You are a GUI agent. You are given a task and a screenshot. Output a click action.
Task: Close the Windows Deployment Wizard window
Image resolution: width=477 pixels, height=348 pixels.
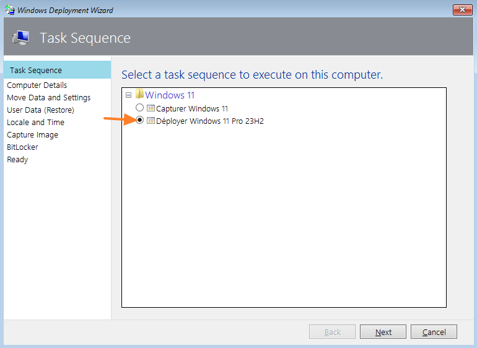462,10
